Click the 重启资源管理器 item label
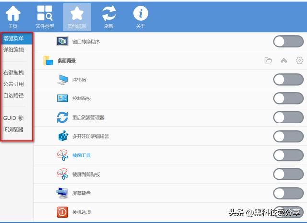307x223 pixels. point(88,118)
